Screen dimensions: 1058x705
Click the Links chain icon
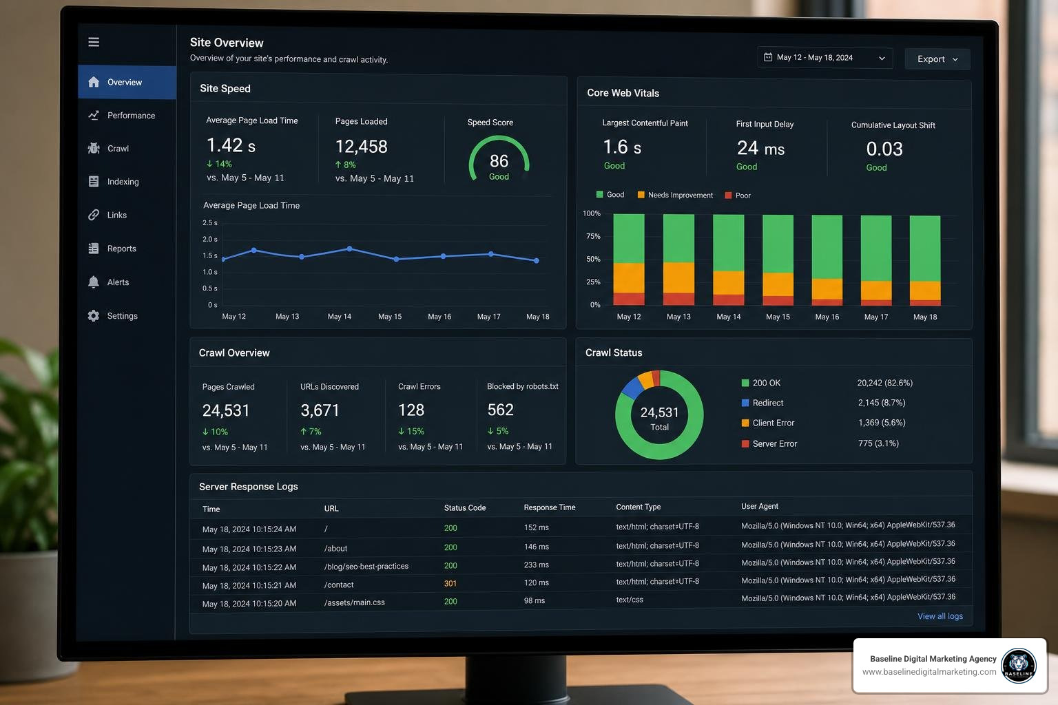click(x=94, y=215)
